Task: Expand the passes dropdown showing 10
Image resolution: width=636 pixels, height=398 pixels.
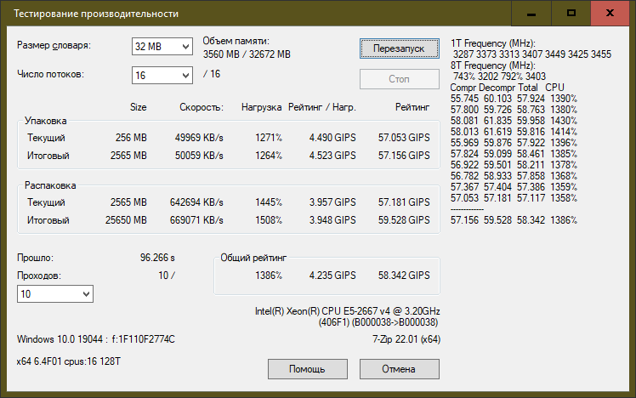Action: click(55, 293)
